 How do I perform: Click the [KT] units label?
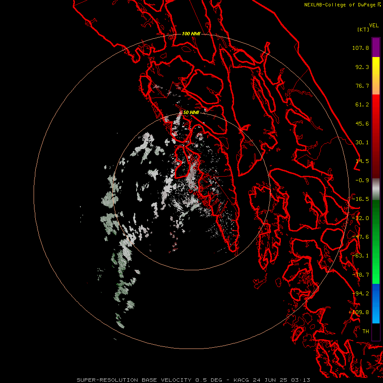tap(363, 29)
